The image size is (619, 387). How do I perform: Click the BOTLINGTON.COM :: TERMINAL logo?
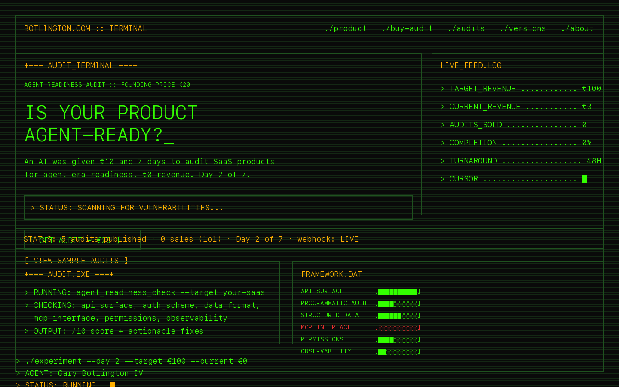(x=86, y=28)
